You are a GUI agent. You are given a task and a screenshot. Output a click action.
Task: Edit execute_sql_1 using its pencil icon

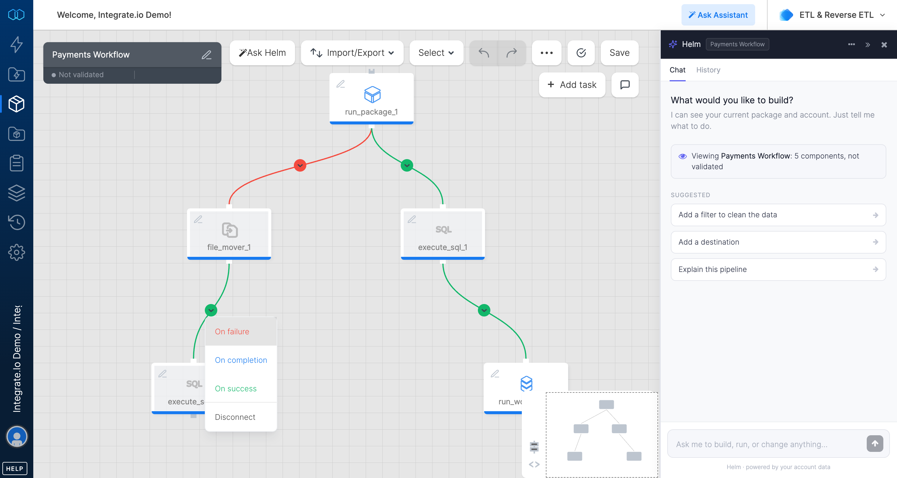point(412,219)
